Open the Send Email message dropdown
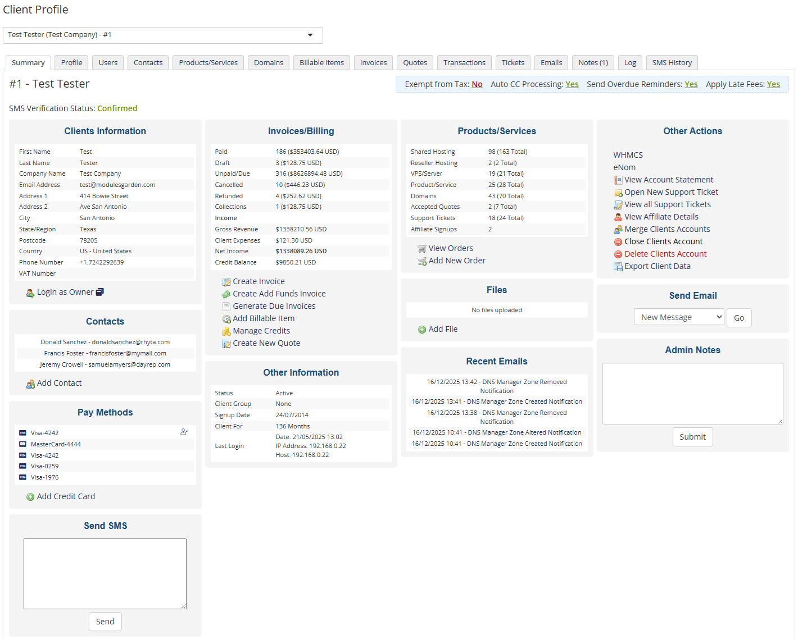 (678, 317)
